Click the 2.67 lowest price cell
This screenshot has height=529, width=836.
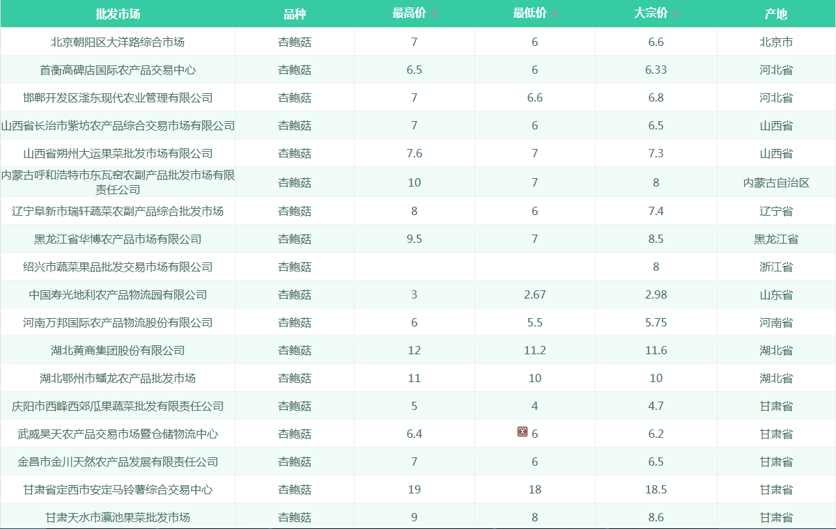[x=534, y=294]
